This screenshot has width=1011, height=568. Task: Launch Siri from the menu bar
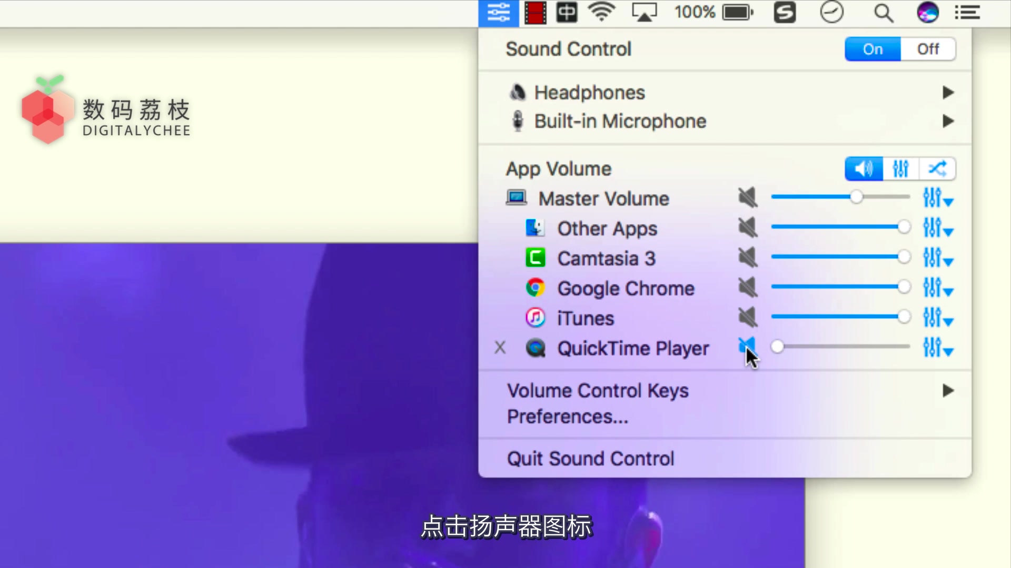tap(927, 12)
